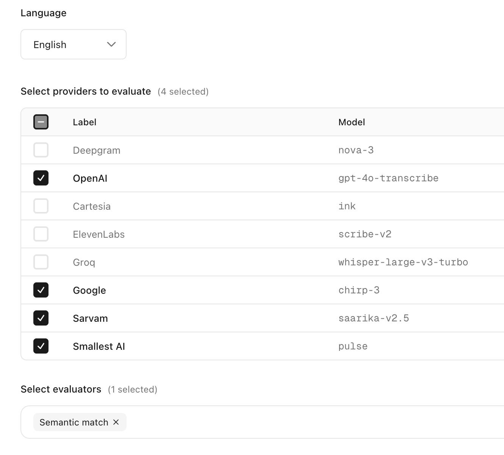
Task: Click the Semantic match evaluator chip
Action: click(80, 422)
